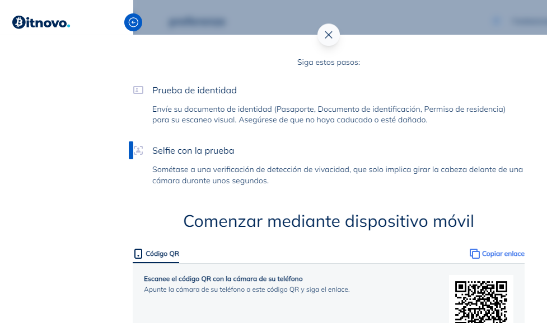Viewport: 547px width, 323px height.
Task: Click the ID card icon beside Prueba de identidad
Action: (138, 90)
